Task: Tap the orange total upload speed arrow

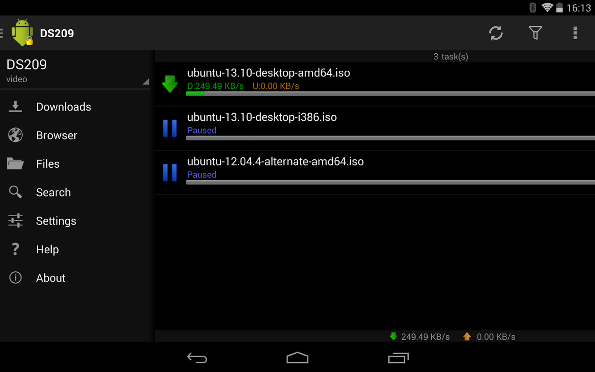Action: [x=467, y=336]
